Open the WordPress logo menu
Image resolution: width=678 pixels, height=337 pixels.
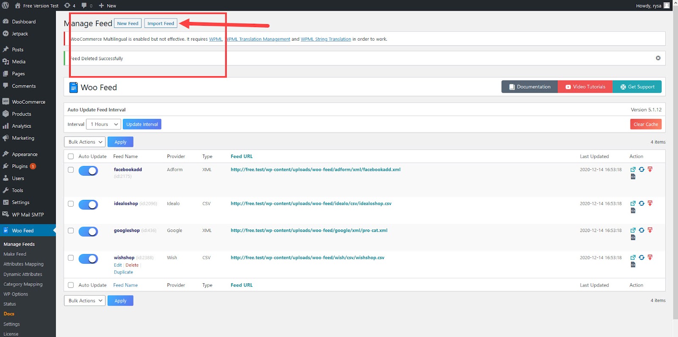pos(6,6)
